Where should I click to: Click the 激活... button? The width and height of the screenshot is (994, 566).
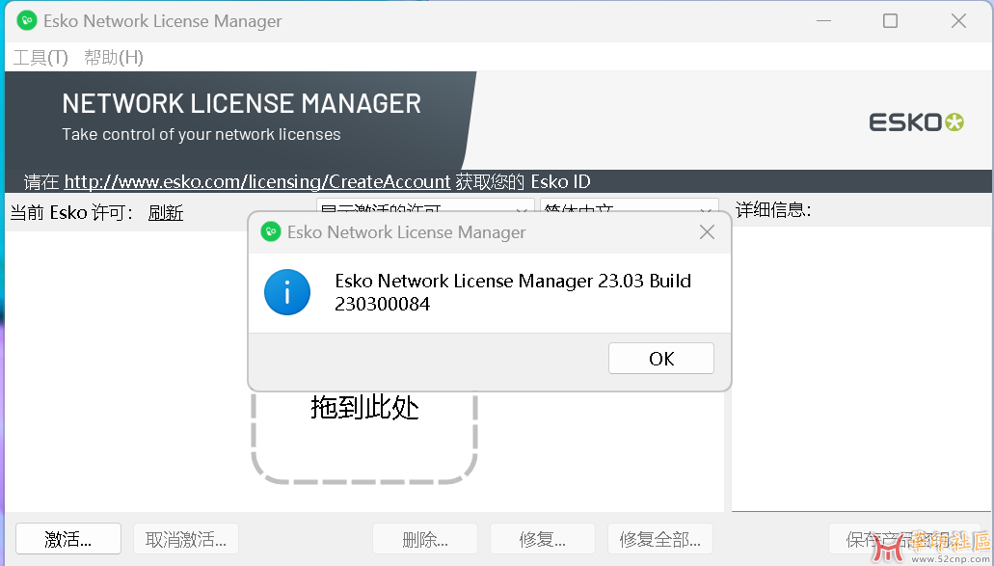click(x=68, y=539)
